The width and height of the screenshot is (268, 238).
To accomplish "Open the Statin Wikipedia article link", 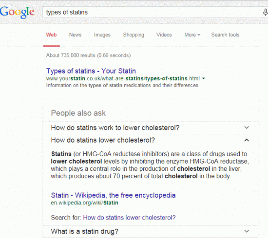I will tap(113, 195).
